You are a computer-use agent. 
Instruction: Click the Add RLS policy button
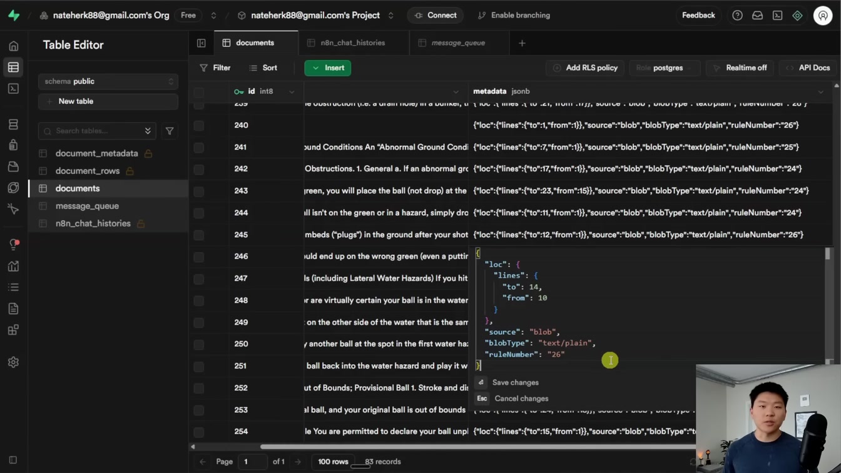point(585,68)
